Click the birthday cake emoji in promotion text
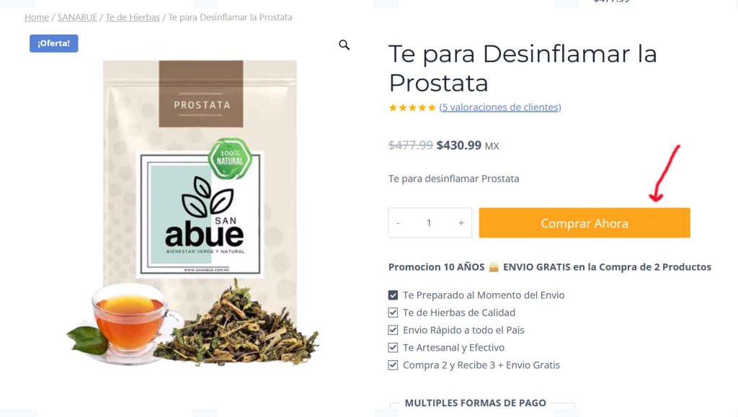 click(x=494, y=267)
